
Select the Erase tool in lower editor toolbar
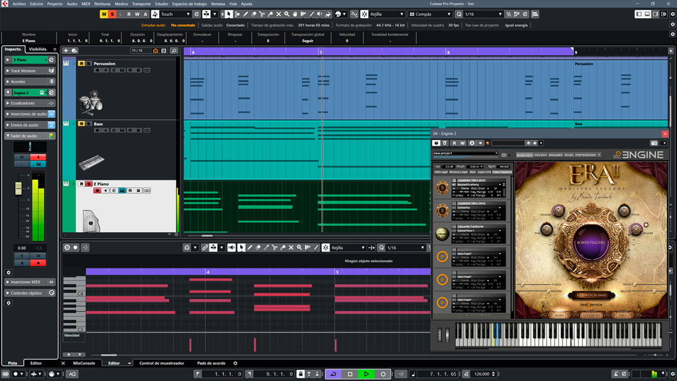click(x=258, y=247)
